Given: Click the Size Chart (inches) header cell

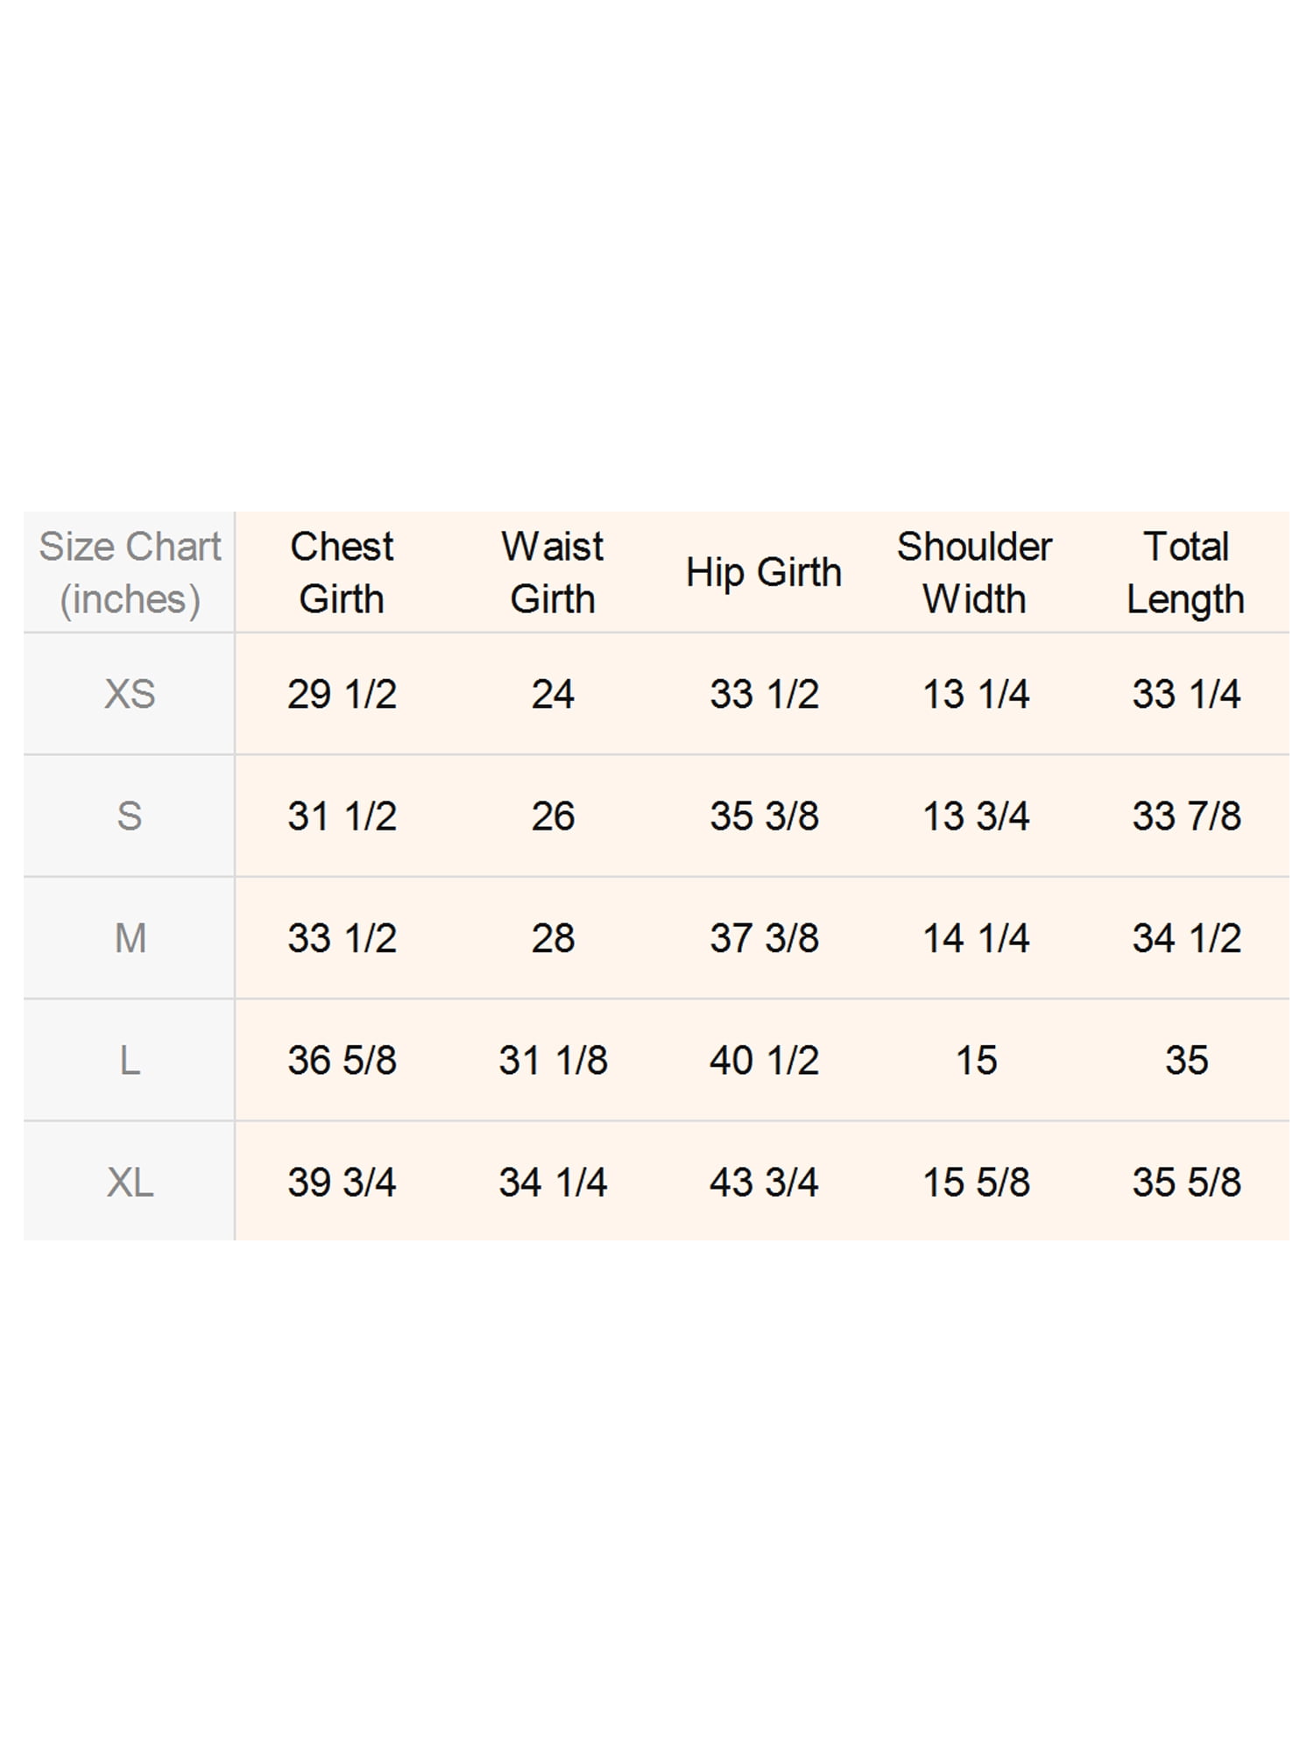Looking at the screenshot, I should (130, 573).
